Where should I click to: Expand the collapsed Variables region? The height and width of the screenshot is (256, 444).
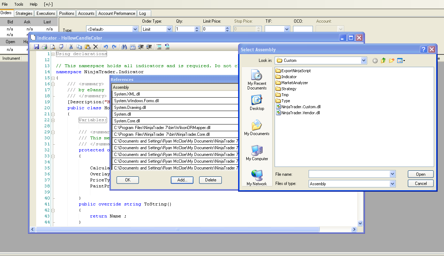coord(52,120)
